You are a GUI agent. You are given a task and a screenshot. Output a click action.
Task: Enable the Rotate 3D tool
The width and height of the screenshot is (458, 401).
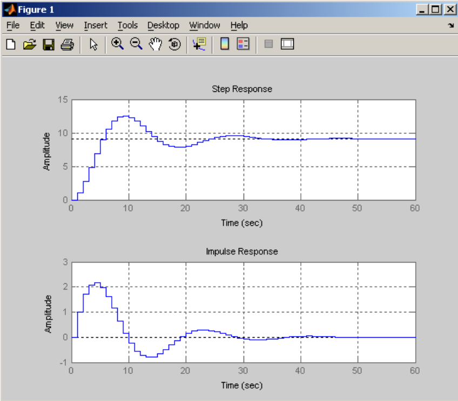click(174, 44)
